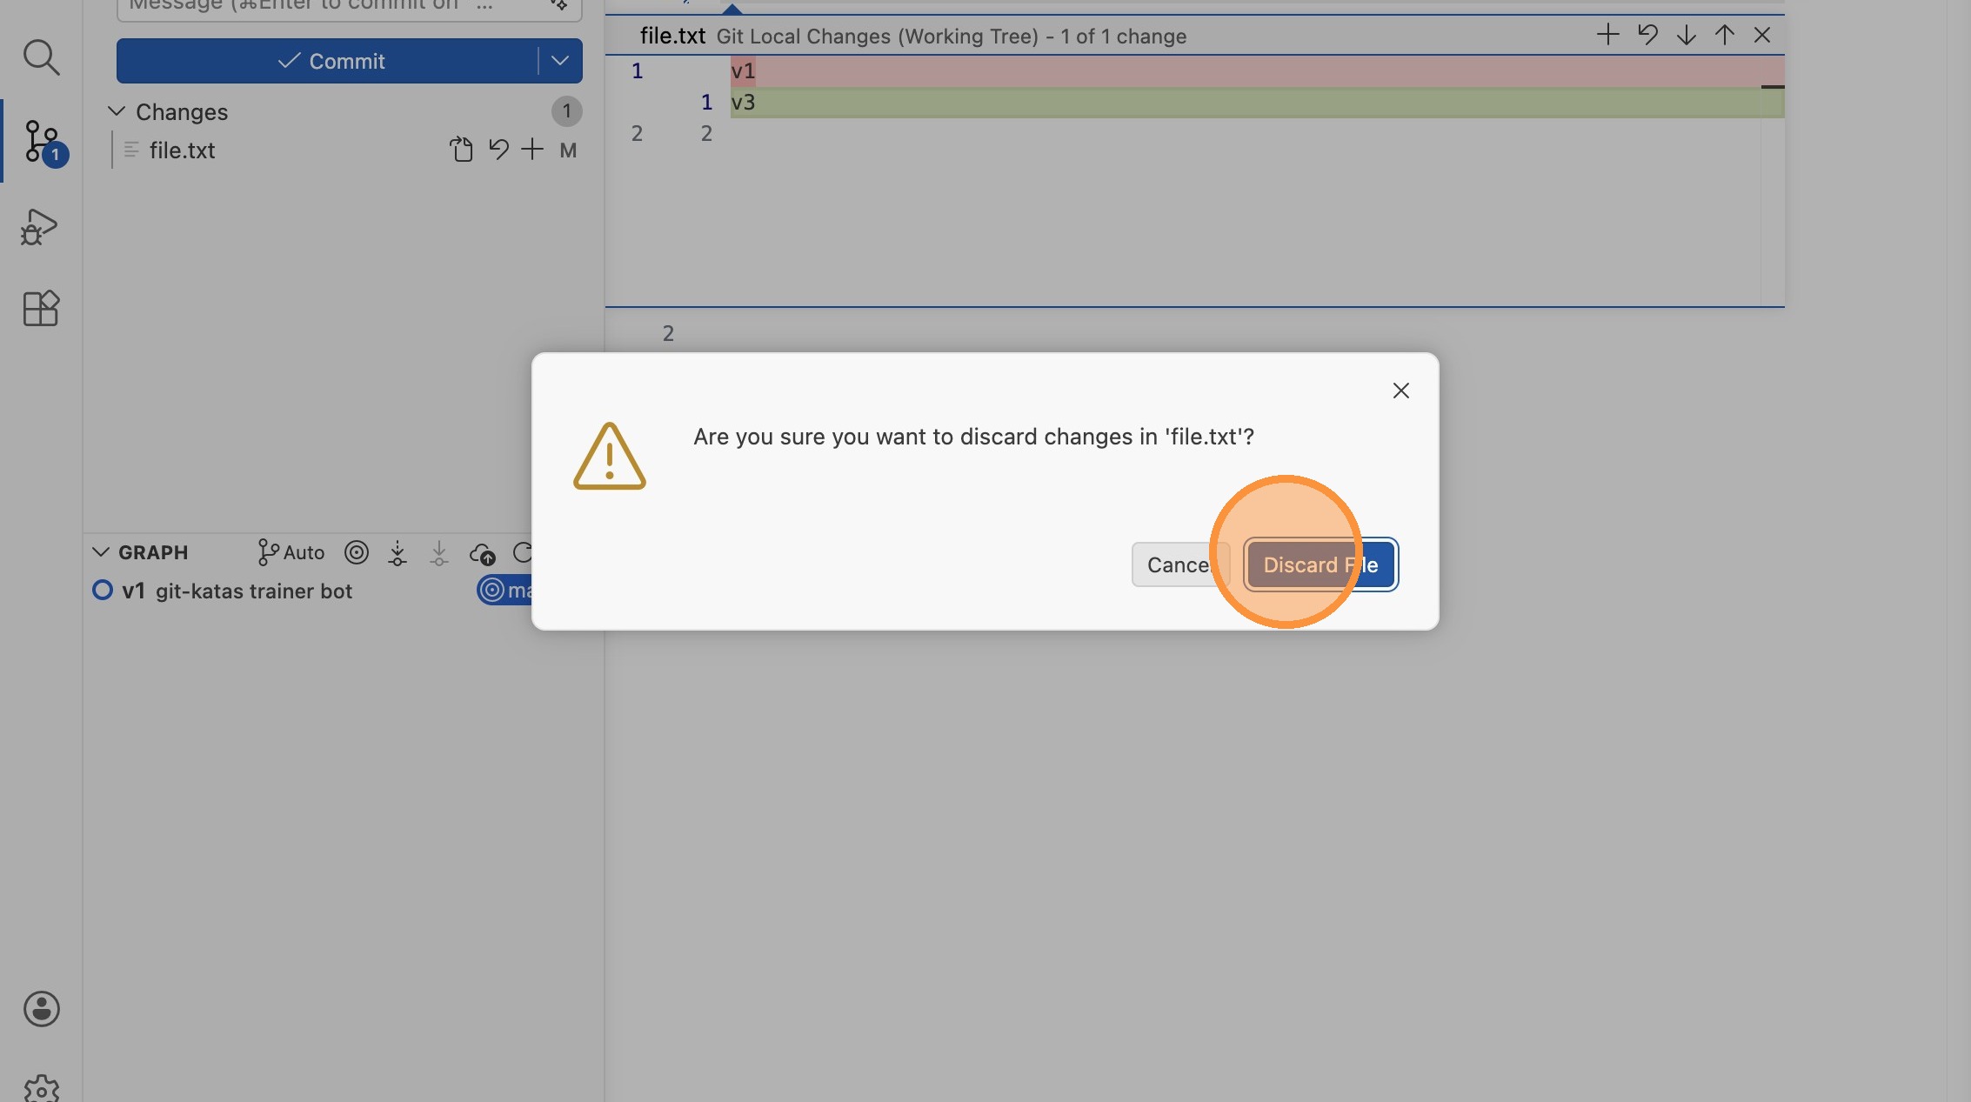Toggle Auto branch selector in graph
The image size is (1971, 1102).
pos(291,552)
